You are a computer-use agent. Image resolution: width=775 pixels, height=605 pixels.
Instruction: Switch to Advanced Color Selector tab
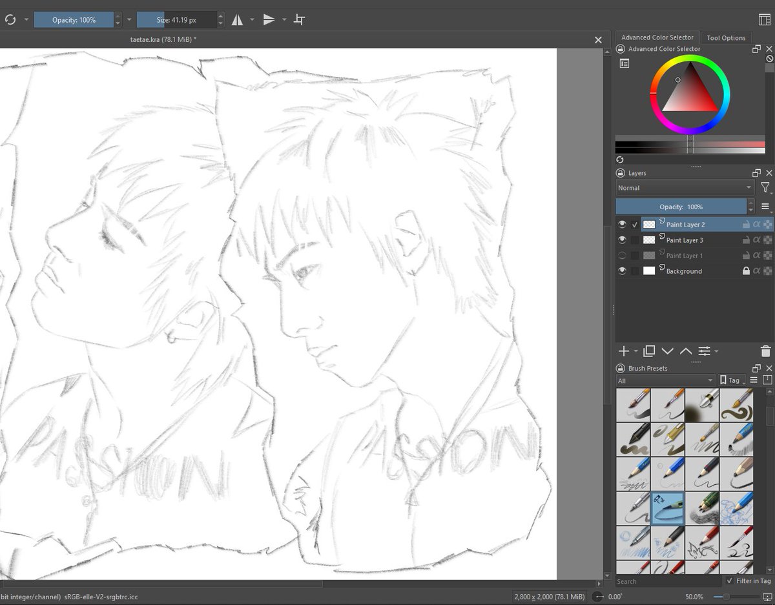tap(657, 37)
